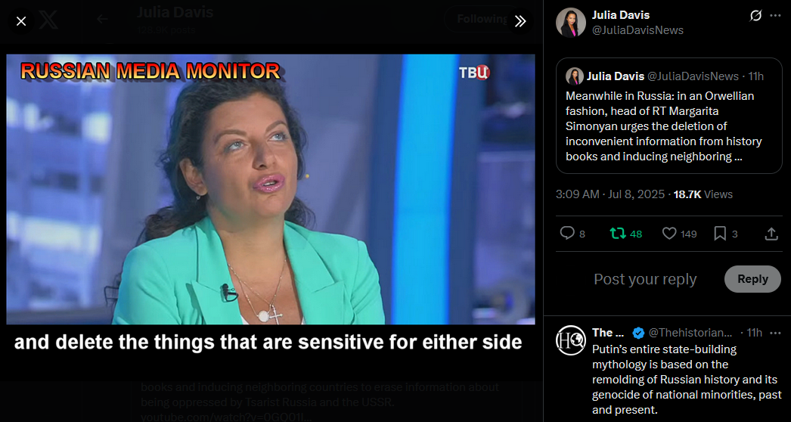Collapse the side panel with the double-chevron icon
Screen dimensions: 791x422
click(520, 21)
